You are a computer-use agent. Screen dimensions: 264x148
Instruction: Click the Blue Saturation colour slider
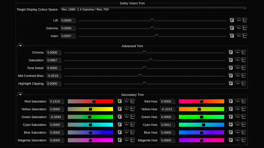[90, 132]
